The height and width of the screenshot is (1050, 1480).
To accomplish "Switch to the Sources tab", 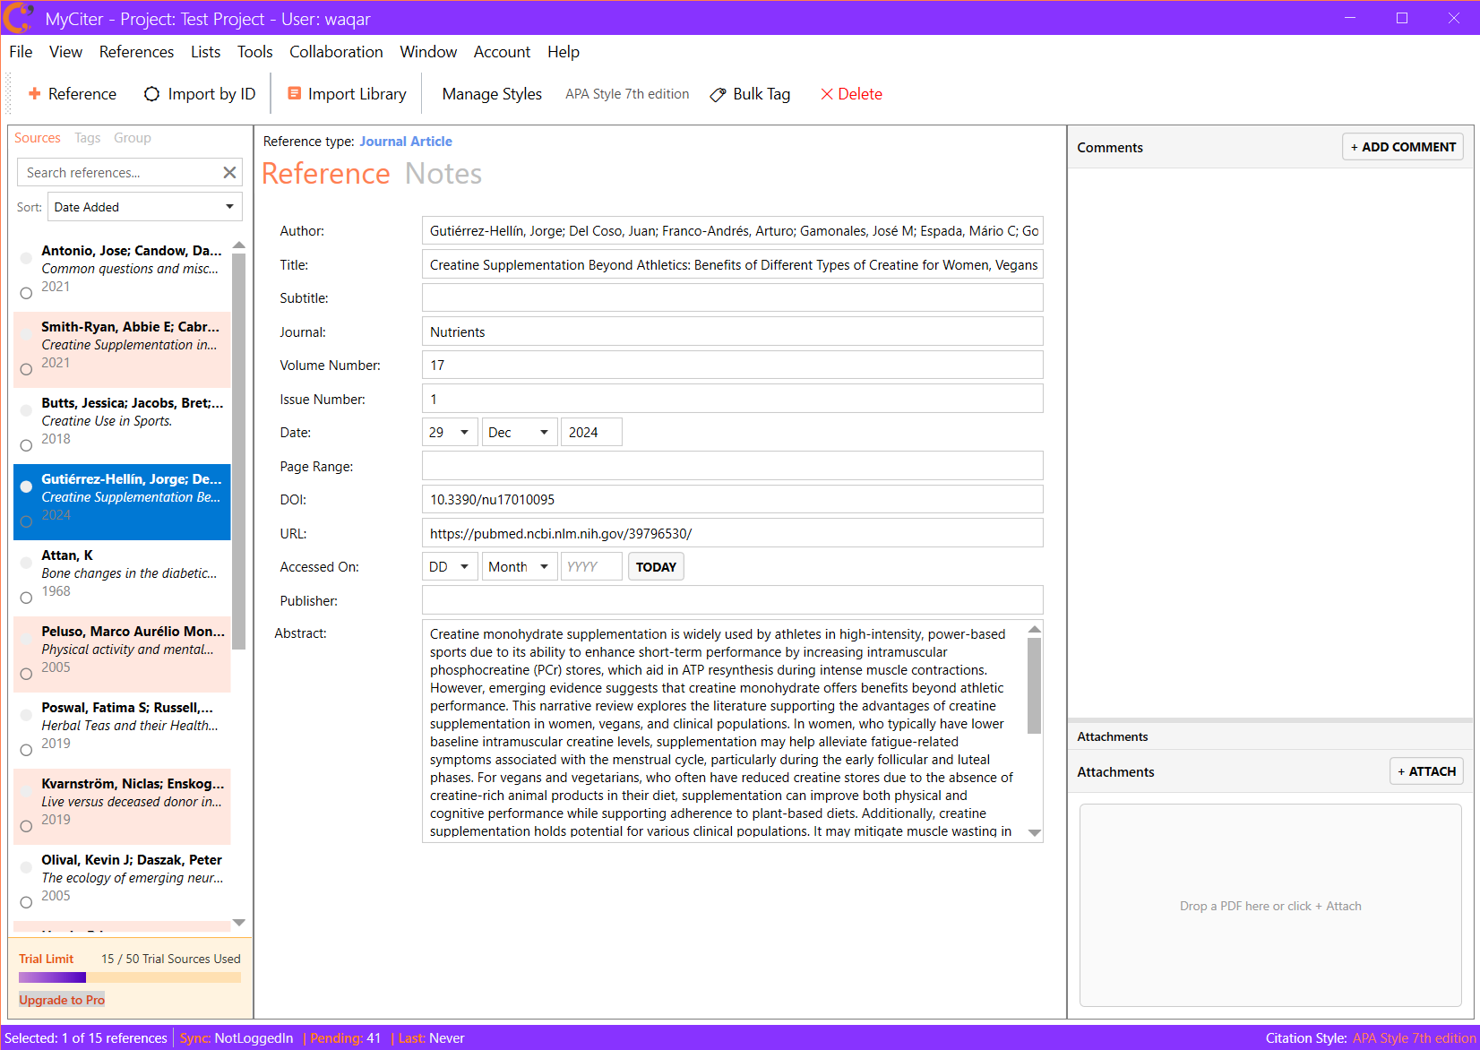I will (x=38, y=138).
